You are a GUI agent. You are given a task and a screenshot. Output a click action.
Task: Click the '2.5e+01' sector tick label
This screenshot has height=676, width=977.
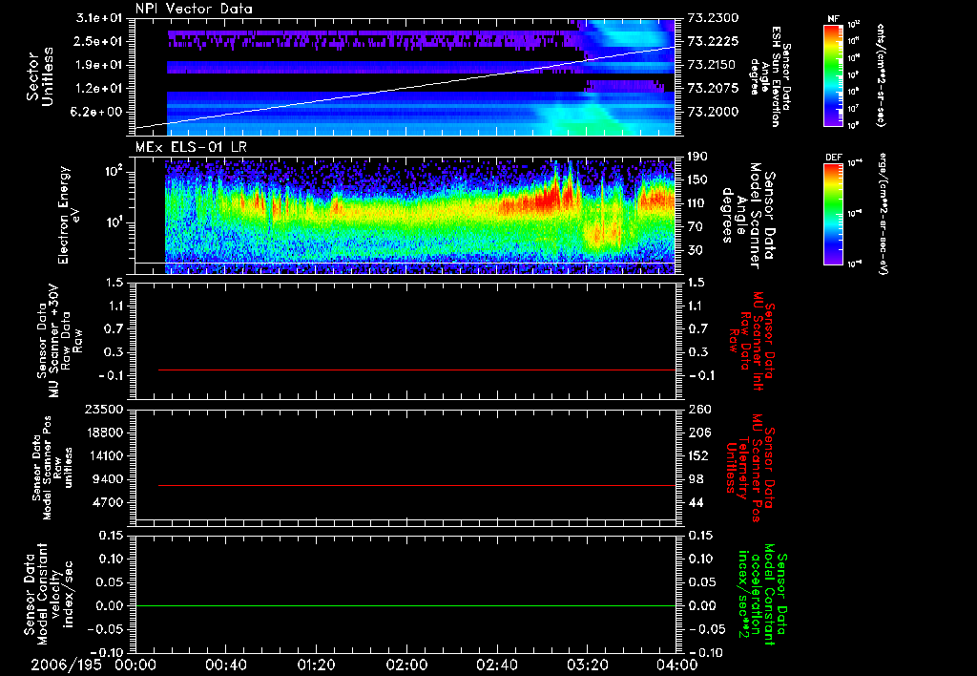coord(96,41)
